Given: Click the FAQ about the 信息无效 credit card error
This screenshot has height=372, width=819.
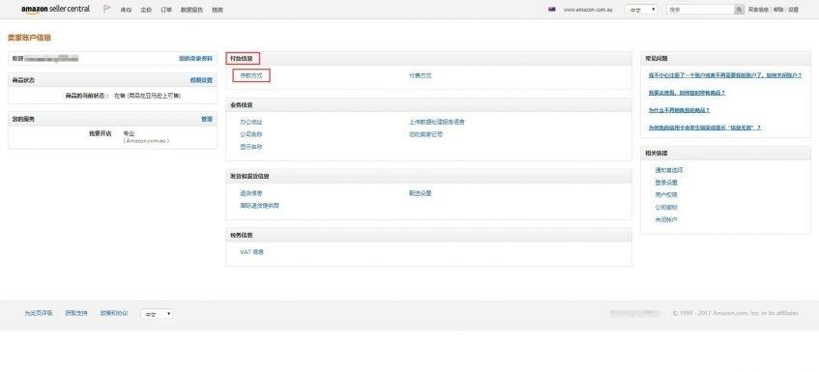Looking at the screenshot, I should 705,128.
